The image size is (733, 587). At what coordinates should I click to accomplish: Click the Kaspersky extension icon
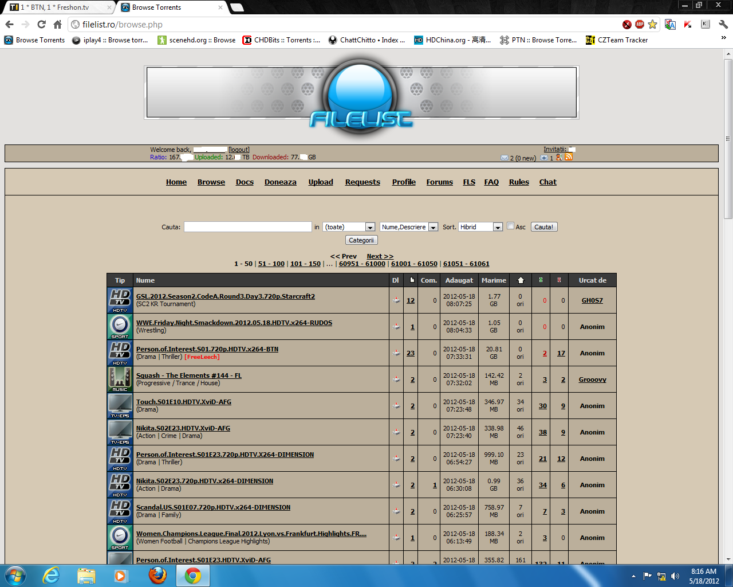pyautogui.click(x=688, y=24)
